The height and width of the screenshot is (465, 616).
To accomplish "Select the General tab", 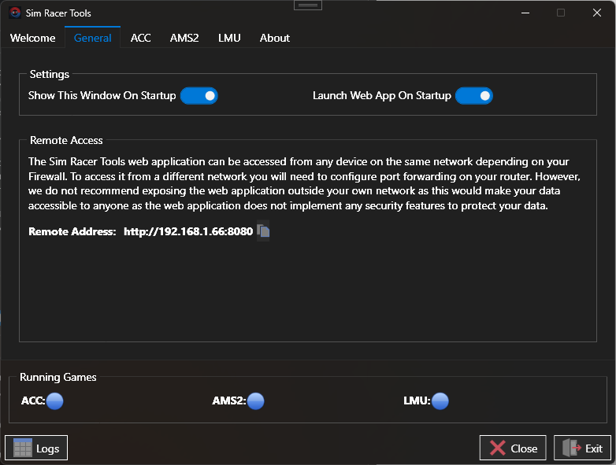I will 93,38.
